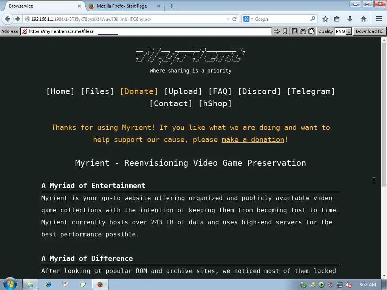
Task: Click 'Myrient - Reenvisioning Video Game Preservation' title
Action: click(190, 163)
